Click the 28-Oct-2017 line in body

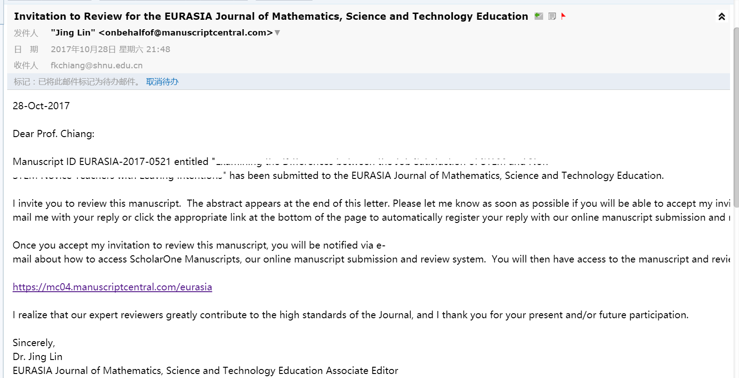[x=41, y=106]
